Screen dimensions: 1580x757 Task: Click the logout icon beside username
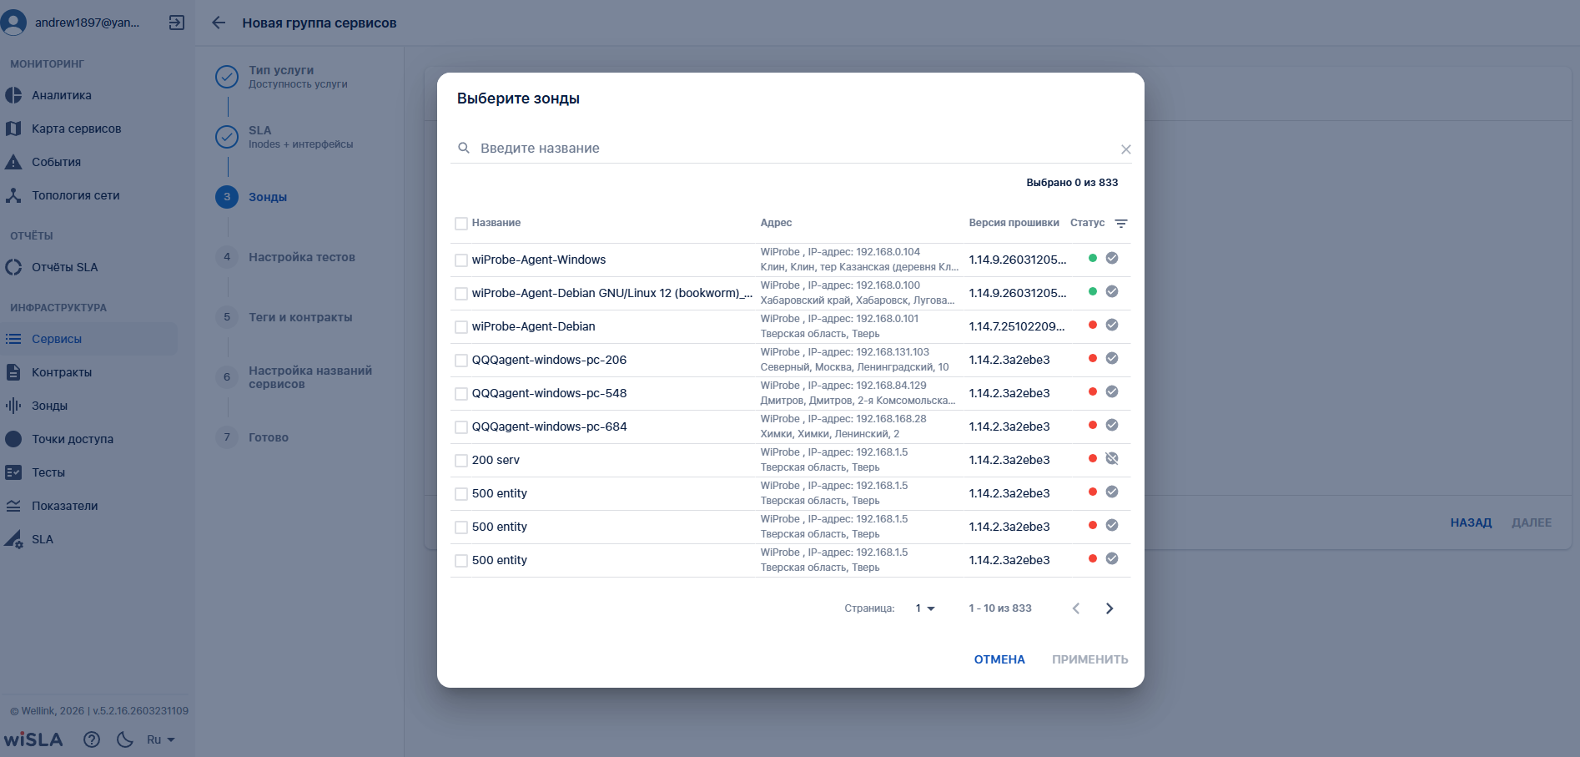tap(177, 23)
